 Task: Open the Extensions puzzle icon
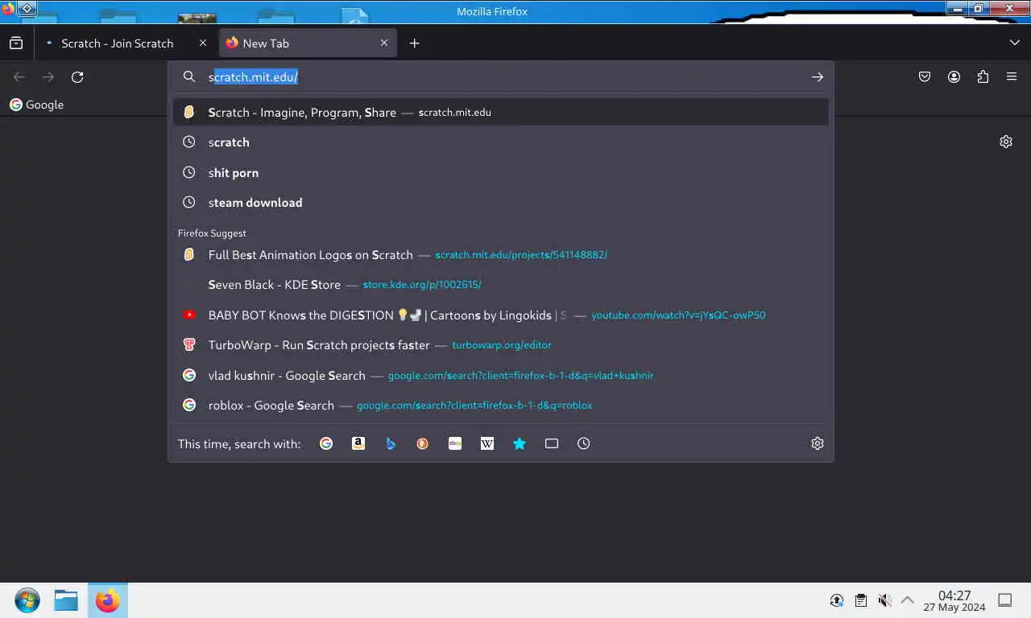[x=983, y=77]
